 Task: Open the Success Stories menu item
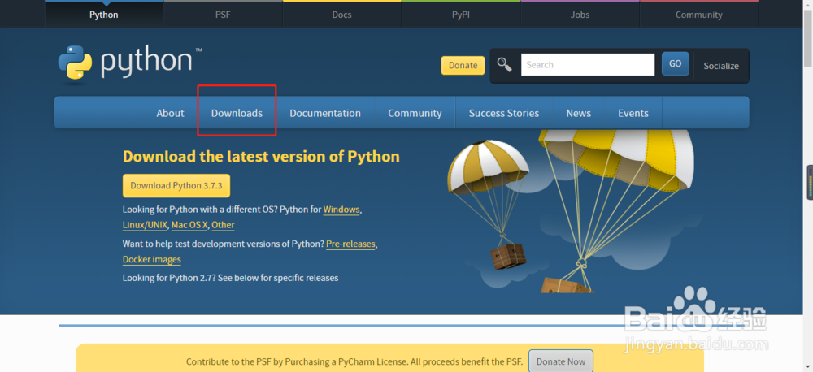click(504, 113)
